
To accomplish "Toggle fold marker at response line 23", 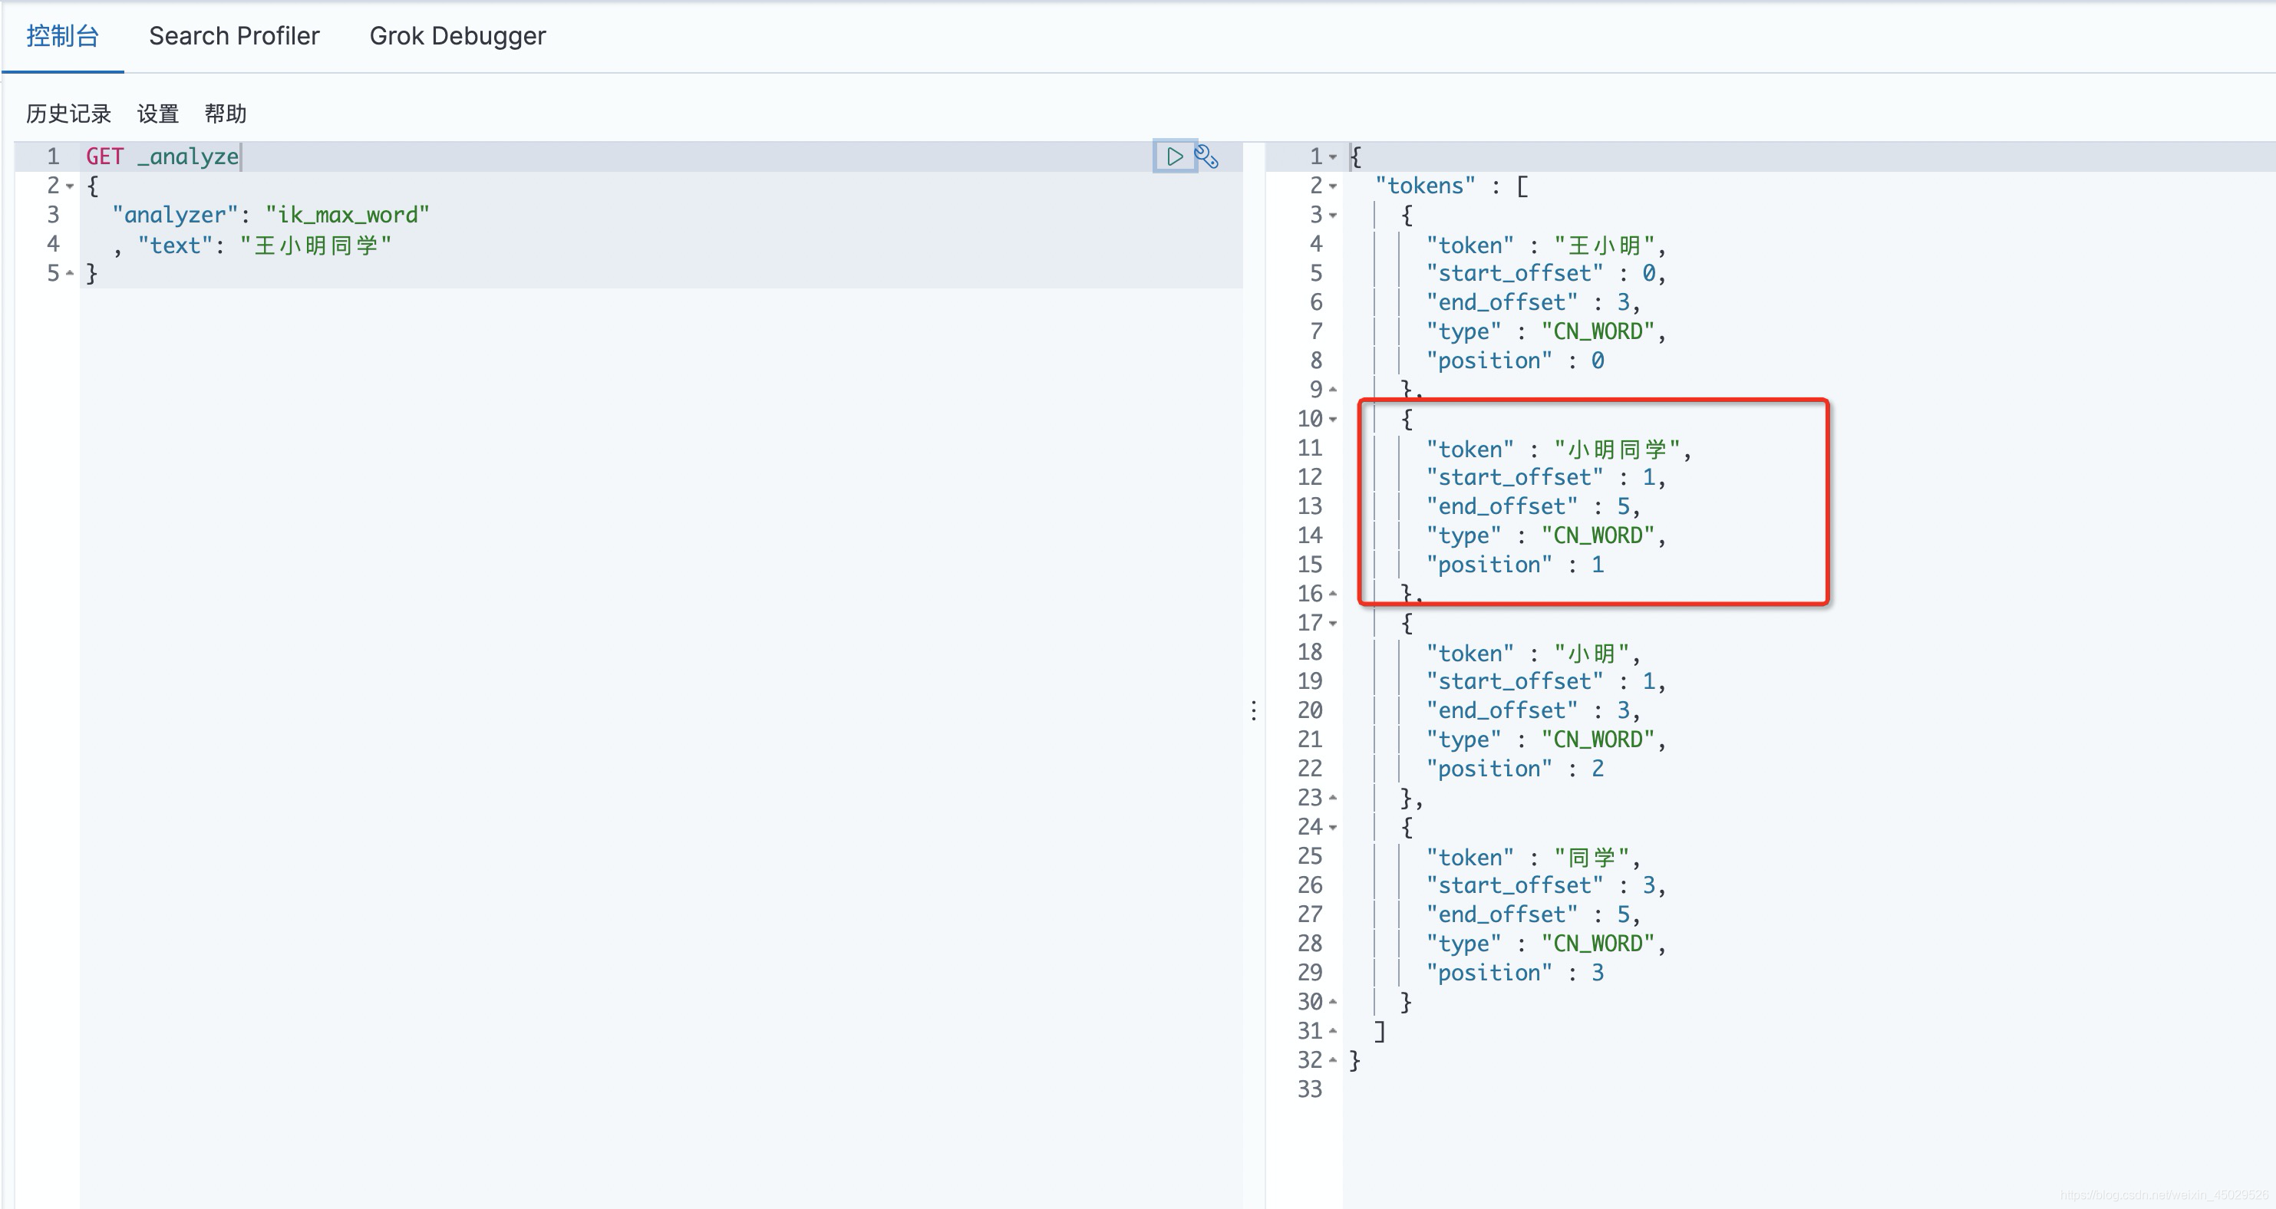I will coord(1333,798).
